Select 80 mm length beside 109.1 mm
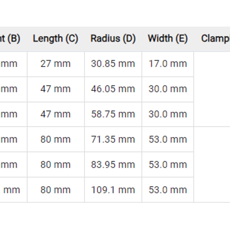 (55, 190)
